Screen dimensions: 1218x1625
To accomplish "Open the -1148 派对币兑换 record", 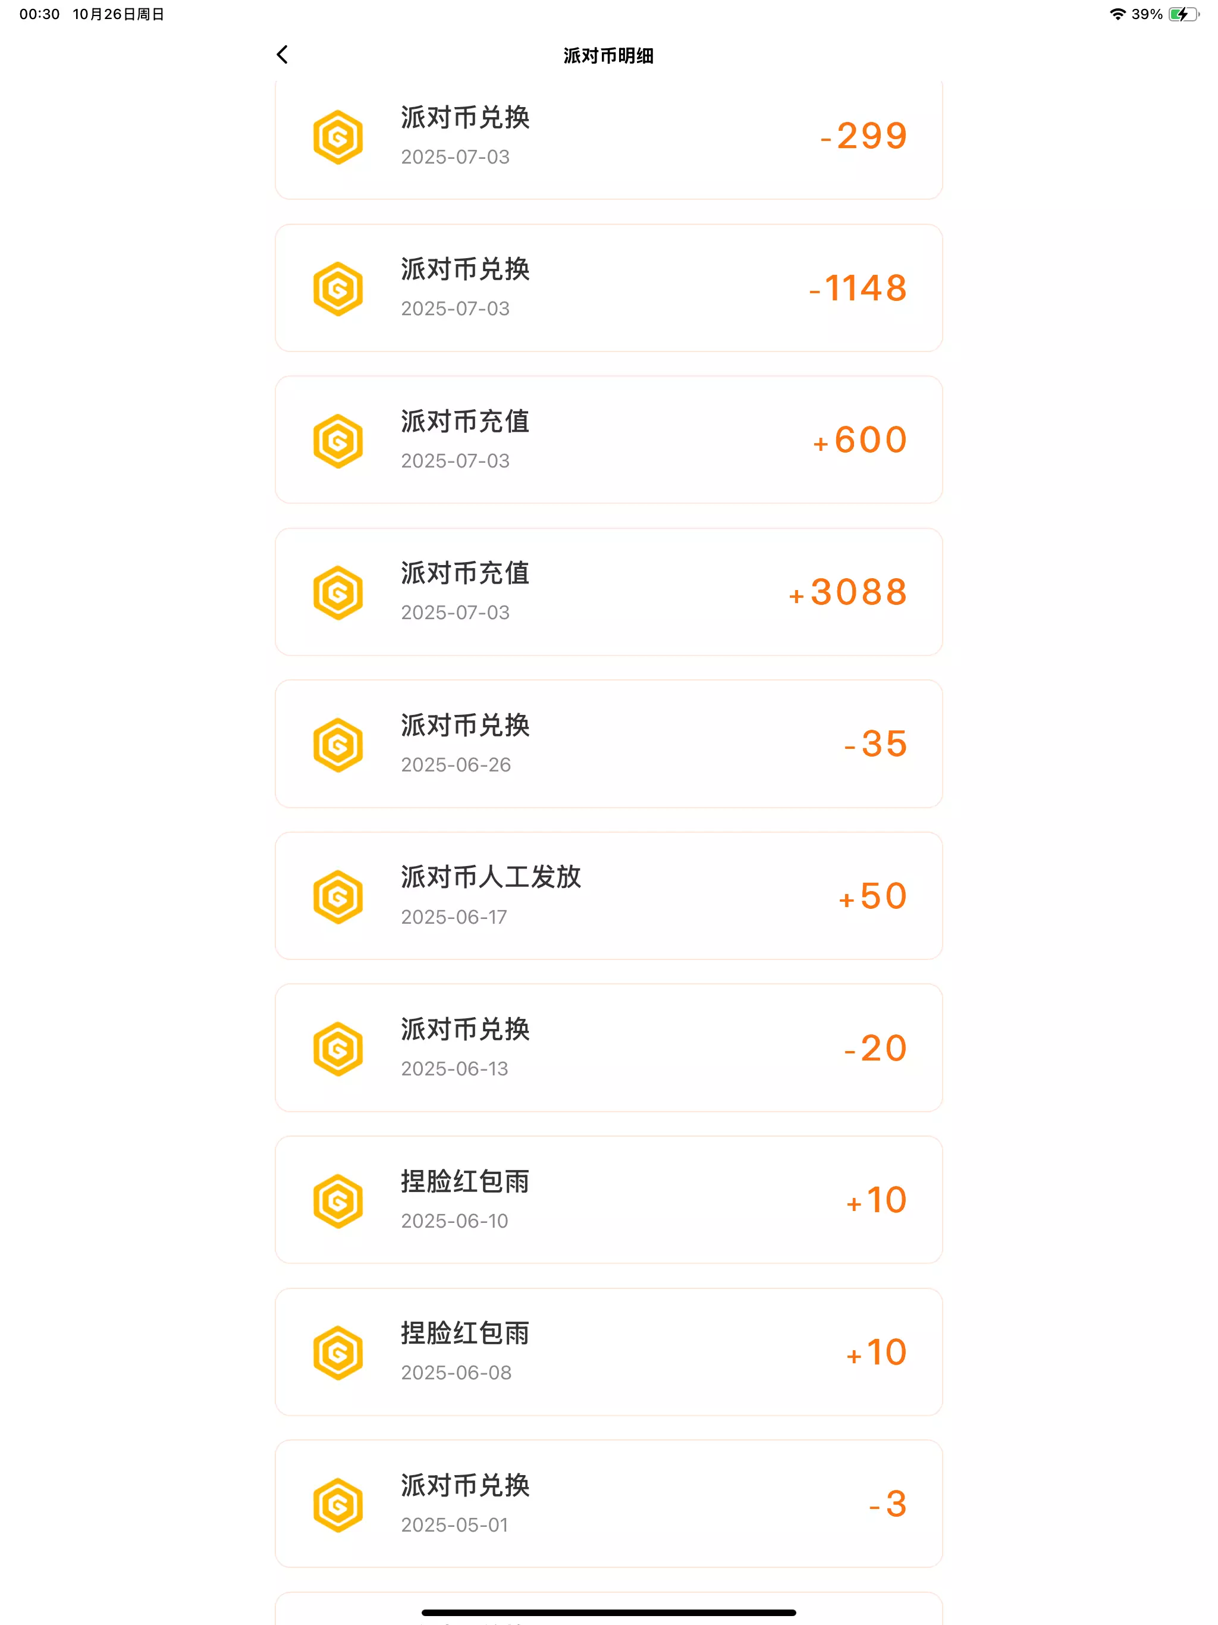I will [x=608, y=288].
